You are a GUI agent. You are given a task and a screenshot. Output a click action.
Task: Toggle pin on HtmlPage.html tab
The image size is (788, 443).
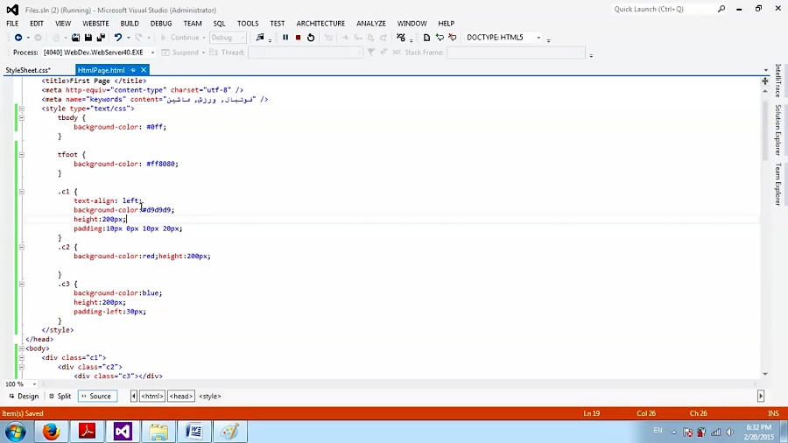tap(133, 70)
